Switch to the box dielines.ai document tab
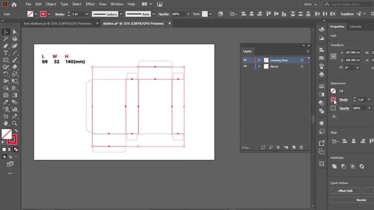Screen dimensions: 374x210 pos(58,24)
